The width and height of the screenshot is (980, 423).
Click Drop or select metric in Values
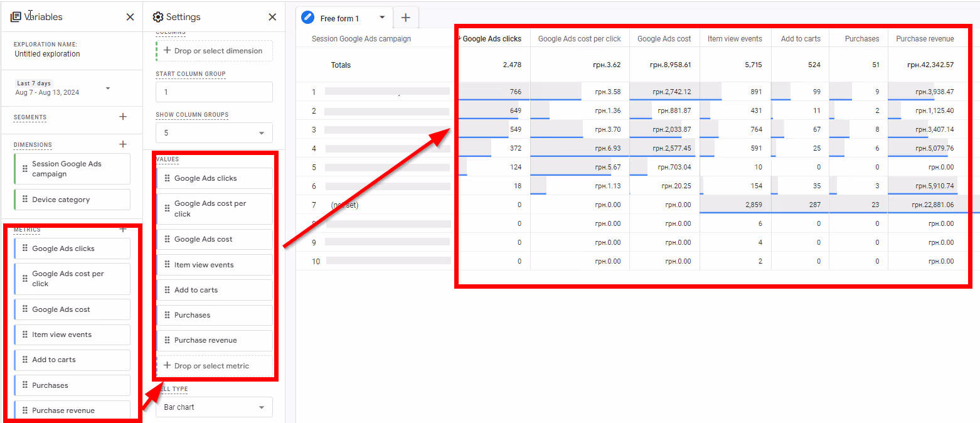(x=214, y=366)
